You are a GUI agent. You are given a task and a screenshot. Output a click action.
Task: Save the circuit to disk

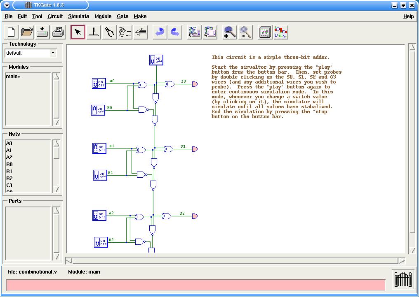click(x=42, y=32)
